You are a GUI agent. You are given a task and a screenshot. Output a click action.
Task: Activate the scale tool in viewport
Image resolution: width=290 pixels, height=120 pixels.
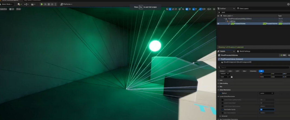pos(176,9)
